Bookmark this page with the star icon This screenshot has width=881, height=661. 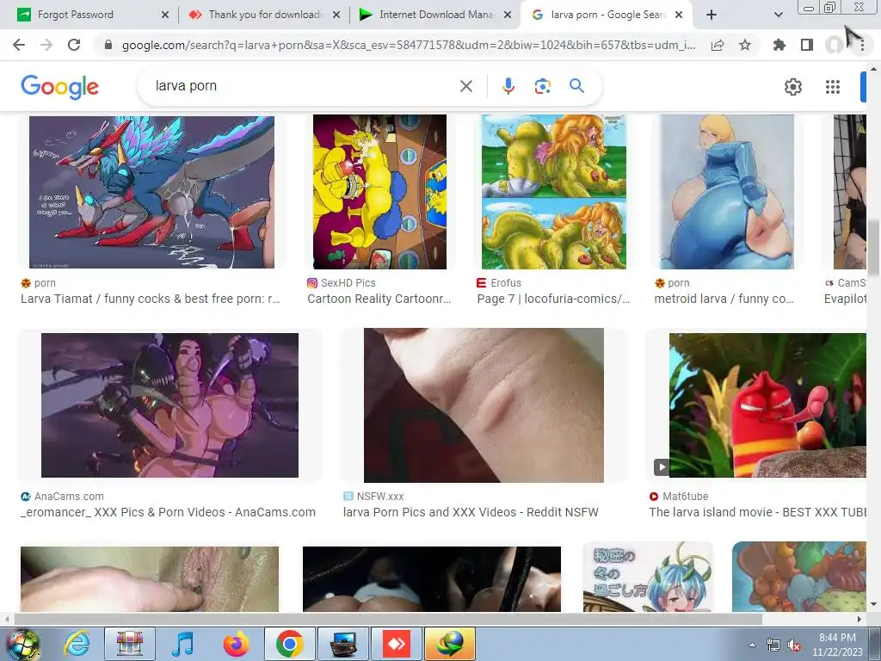point(745,45)
